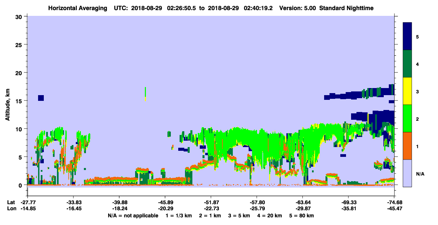Click legend text '4 = 20 km'
The height and width of the screenshot is (225, 438).
pyautogui.click(x=270, y=216)
